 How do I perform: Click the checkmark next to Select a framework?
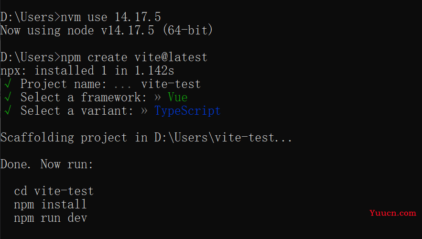tap(8, 97)
